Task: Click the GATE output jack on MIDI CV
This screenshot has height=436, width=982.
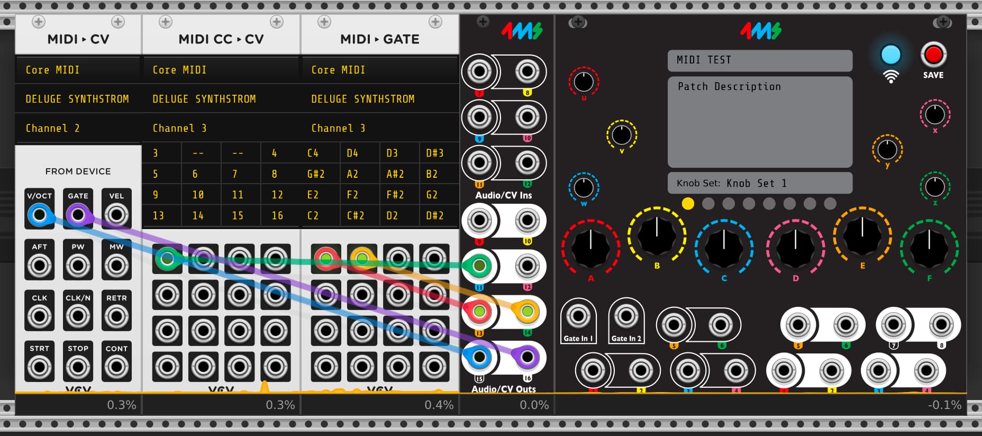Action: point(78,215)
